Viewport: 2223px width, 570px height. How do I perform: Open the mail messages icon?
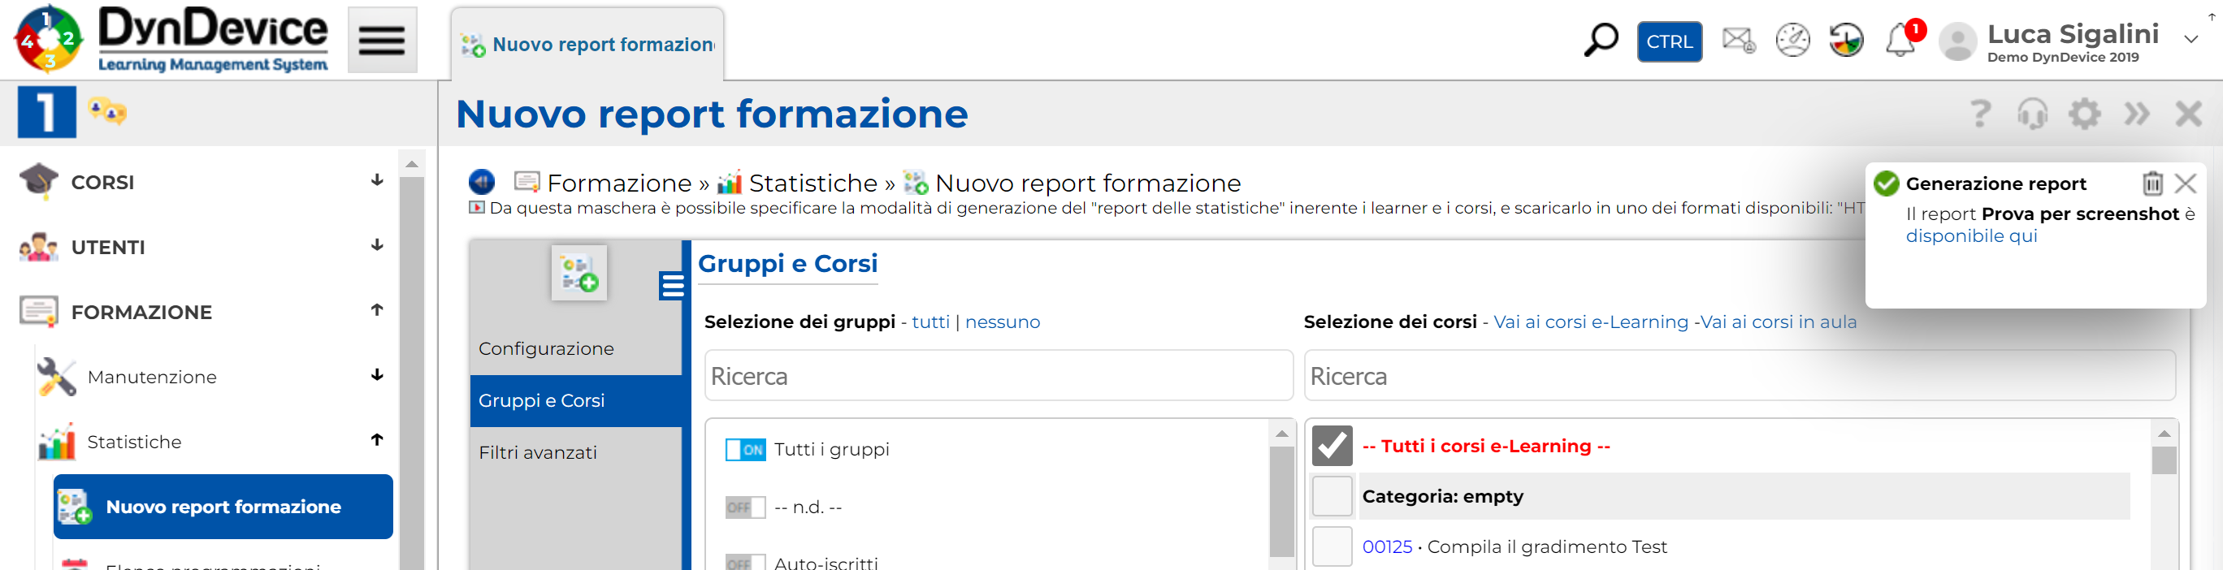[x=1737, y=41]
